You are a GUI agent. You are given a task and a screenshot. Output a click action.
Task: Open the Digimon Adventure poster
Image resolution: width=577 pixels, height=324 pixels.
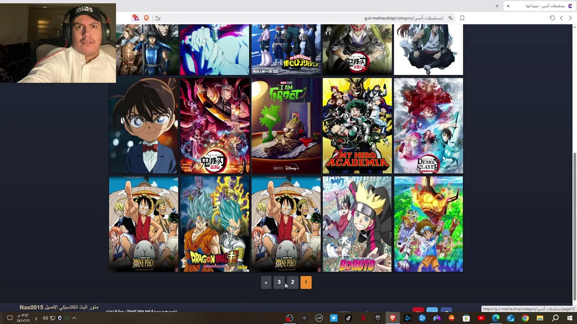(428, 224)
